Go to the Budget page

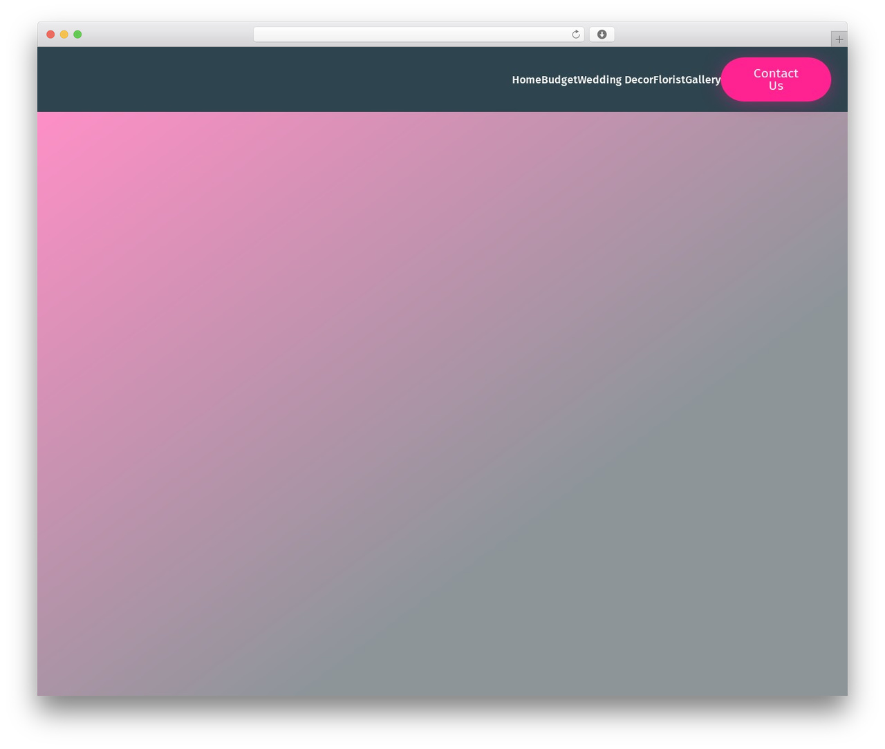(559, 79)
